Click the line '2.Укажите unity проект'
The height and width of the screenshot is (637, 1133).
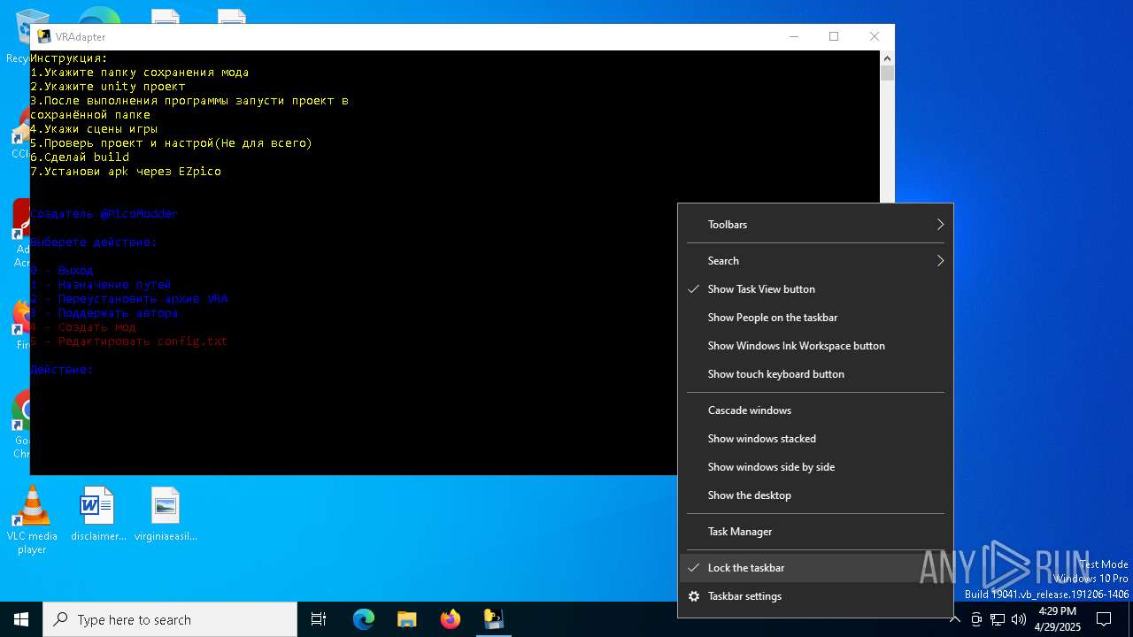point(108,87)
